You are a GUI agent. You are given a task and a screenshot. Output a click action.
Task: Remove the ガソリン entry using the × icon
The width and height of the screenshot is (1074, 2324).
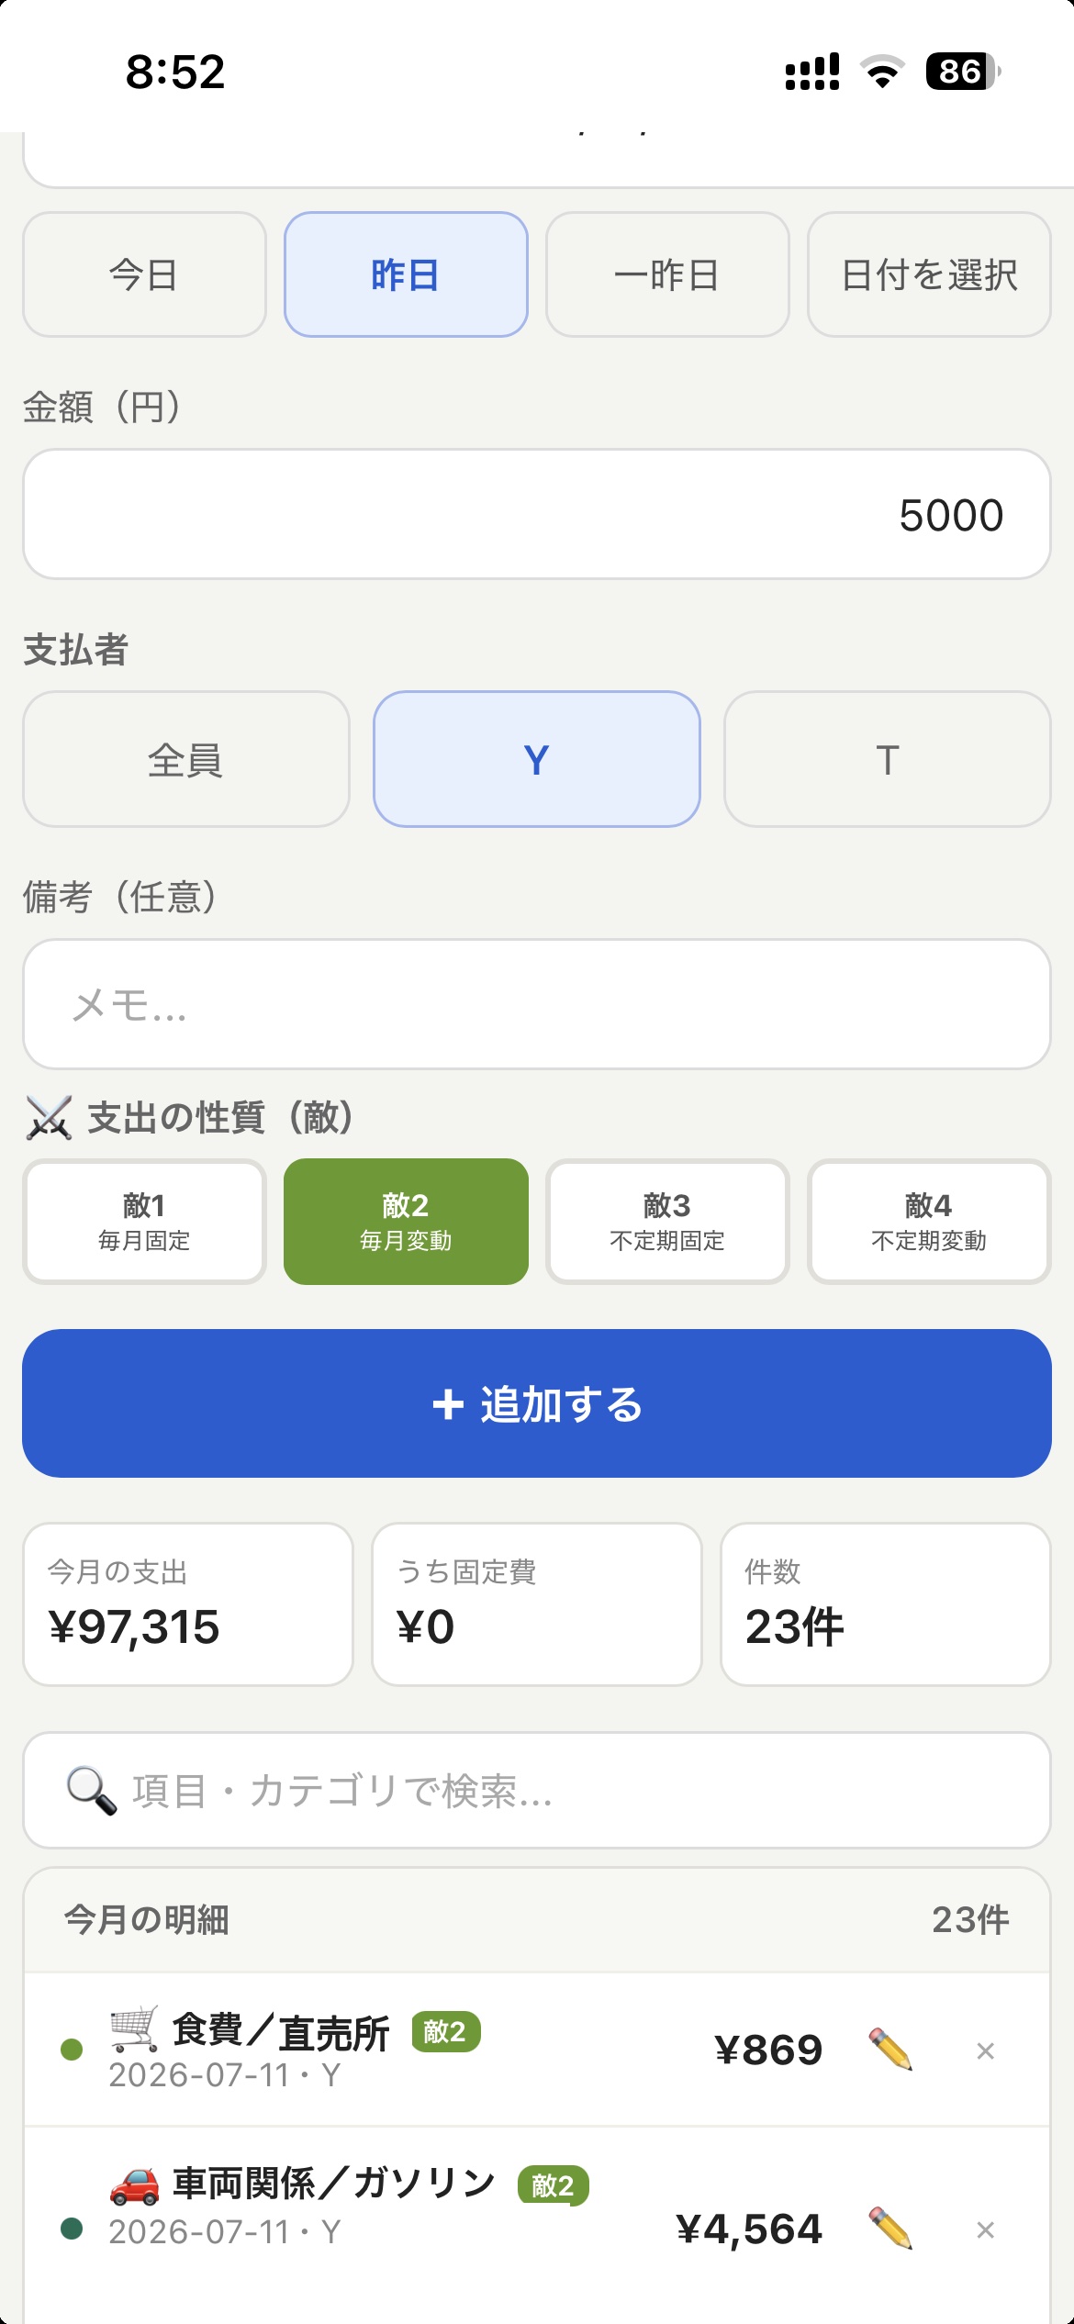click(x=986, y=2229)
